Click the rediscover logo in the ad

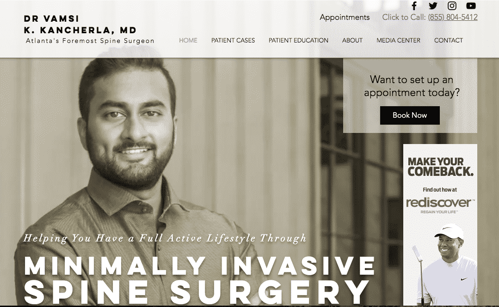coord(440,203)
